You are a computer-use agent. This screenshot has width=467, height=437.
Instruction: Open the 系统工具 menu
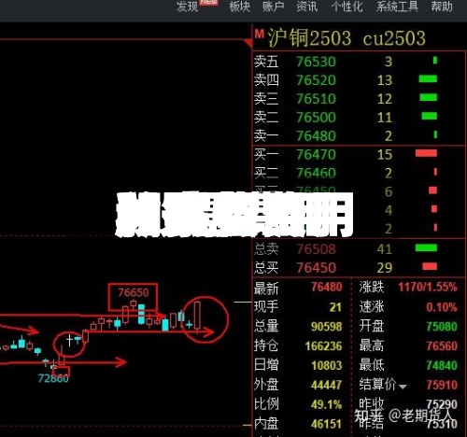click(x=397, y=7)
